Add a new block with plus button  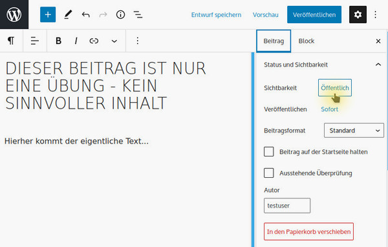(x=48, y=15)
